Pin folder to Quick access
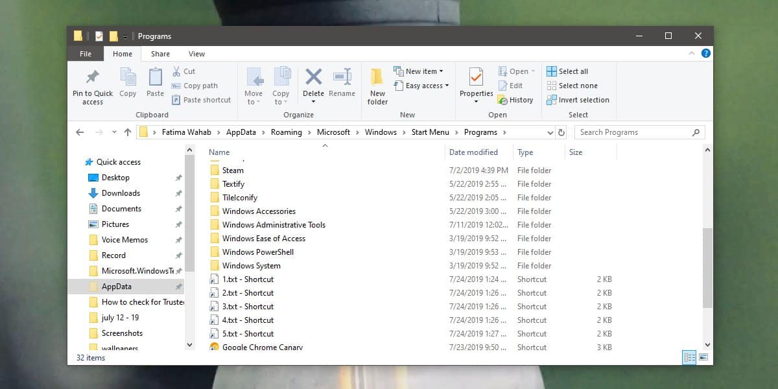 [92, 86]
